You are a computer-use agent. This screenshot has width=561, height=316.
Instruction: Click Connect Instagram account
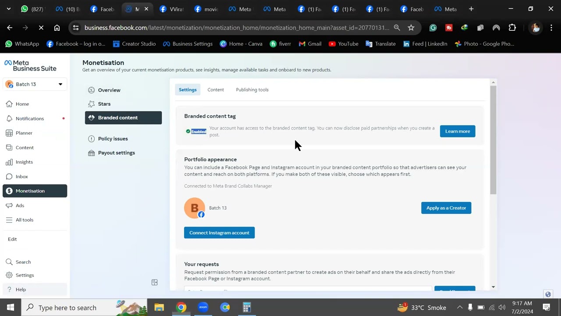[x=219, y=233]
